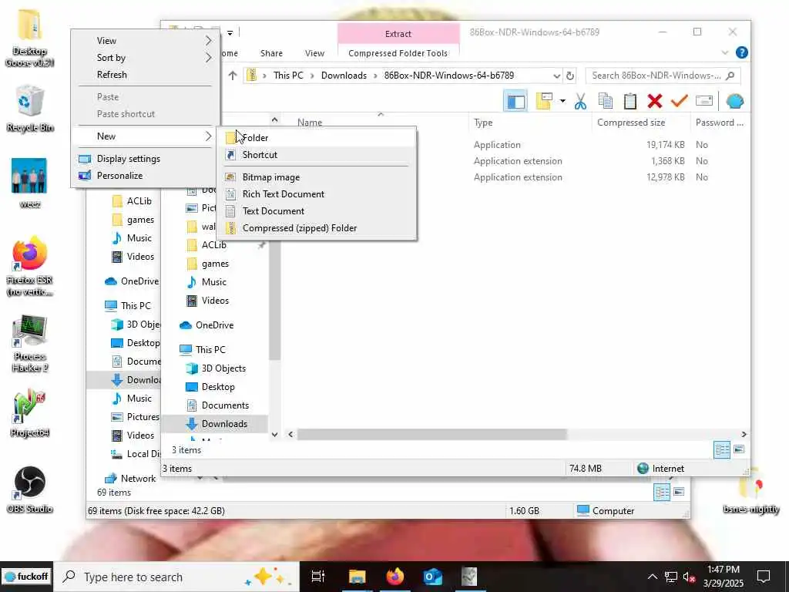
Task: Open the notification center icon
Action: coord(764,577)
